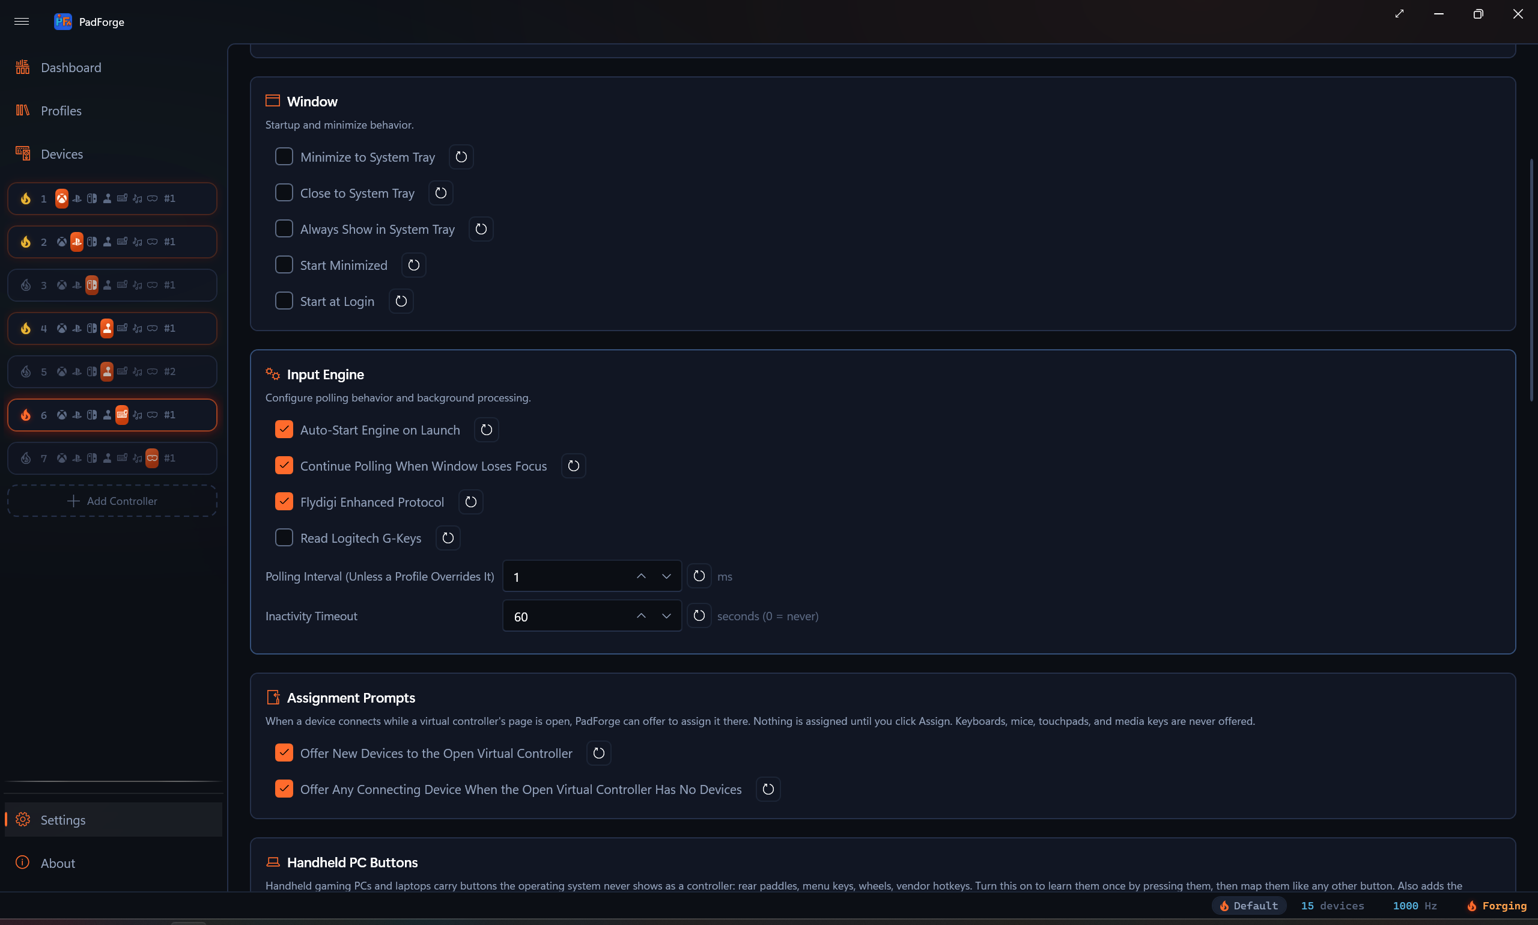This screenshot has height=925, width=1538.
Task: Reset Flydigi Enhanced Protocol setting
Action: (x=471, y=502)
